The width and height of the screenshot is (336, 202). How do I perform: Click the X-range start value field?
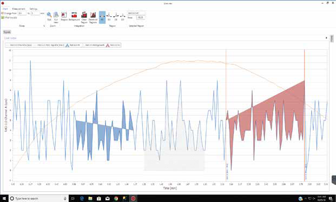coord(22,14)
